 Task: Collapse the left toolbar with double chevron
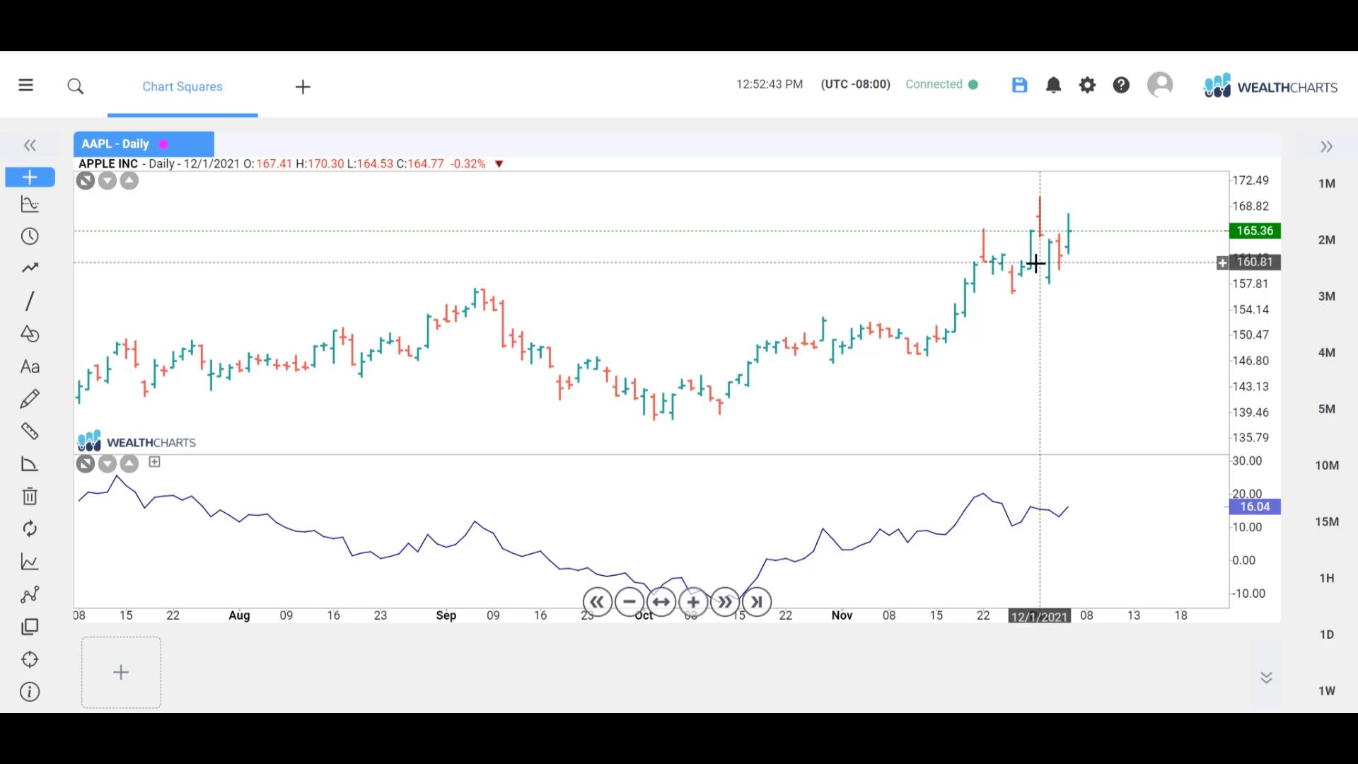(x=30, y=146)
